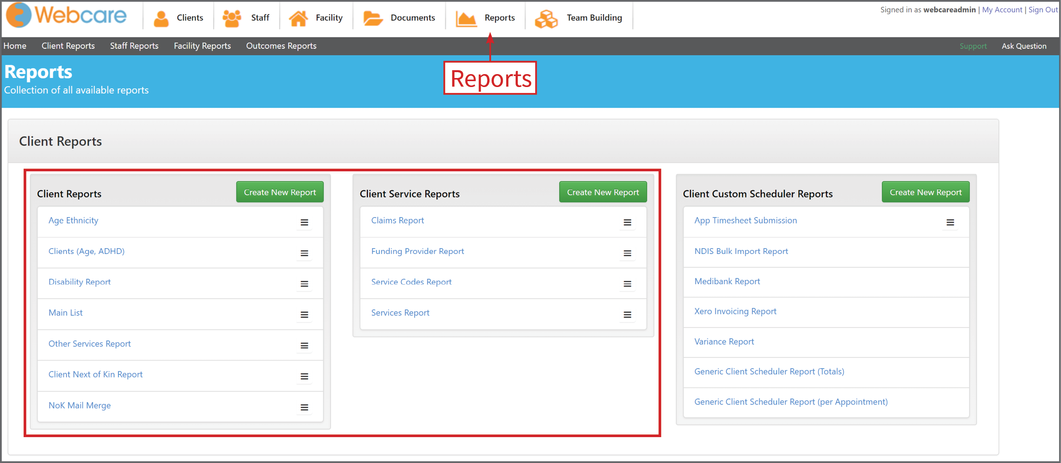Open menu icon beside App Timesheet Submission
The height and width of the screenshot is (463, 1061).
coord(950,222)
